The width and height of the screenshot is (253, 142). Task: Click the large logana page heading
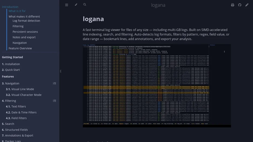pos(93,19)
